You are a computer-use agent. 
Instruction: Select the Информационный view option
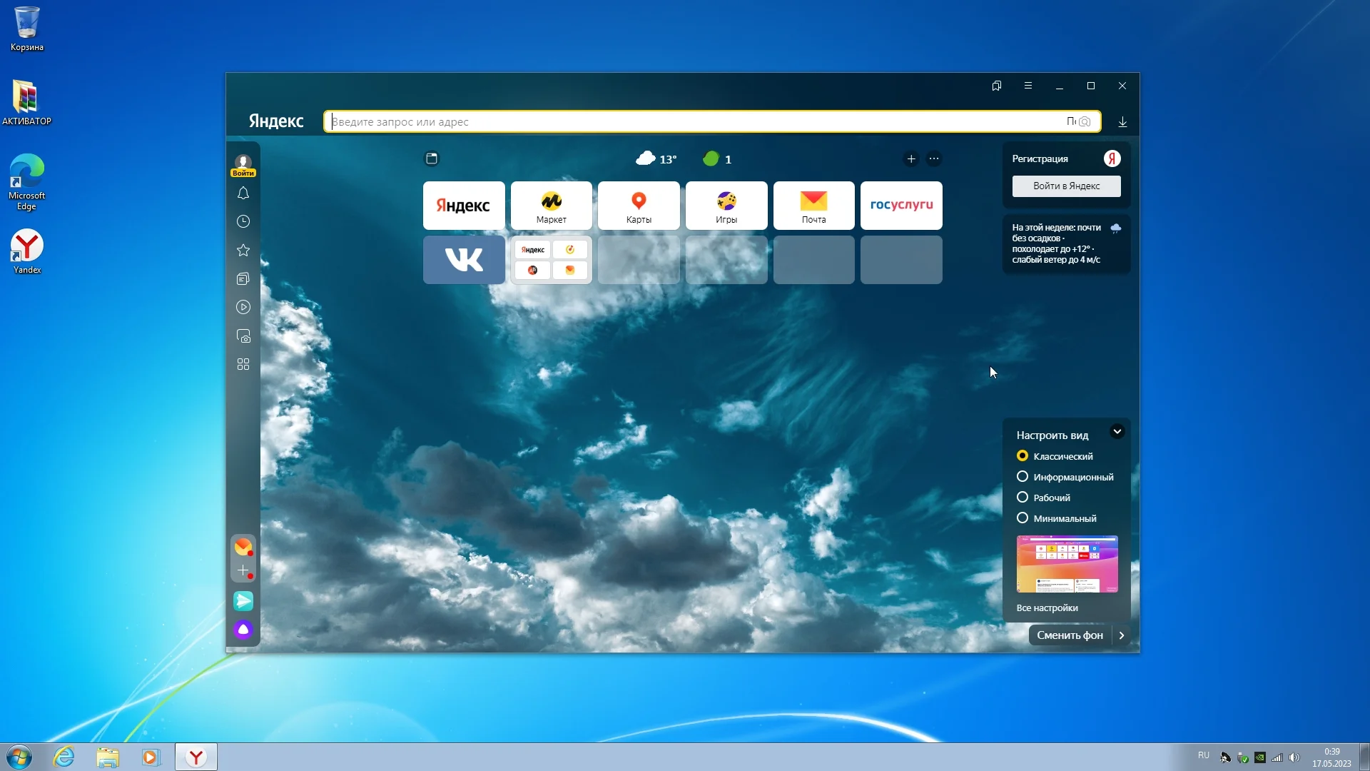[1023, 477]
